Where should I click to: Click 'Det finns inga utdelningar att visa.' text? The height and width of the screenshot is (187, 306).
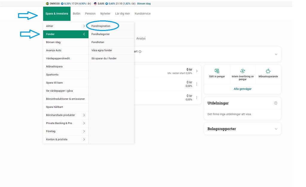(x=229, y=114)
